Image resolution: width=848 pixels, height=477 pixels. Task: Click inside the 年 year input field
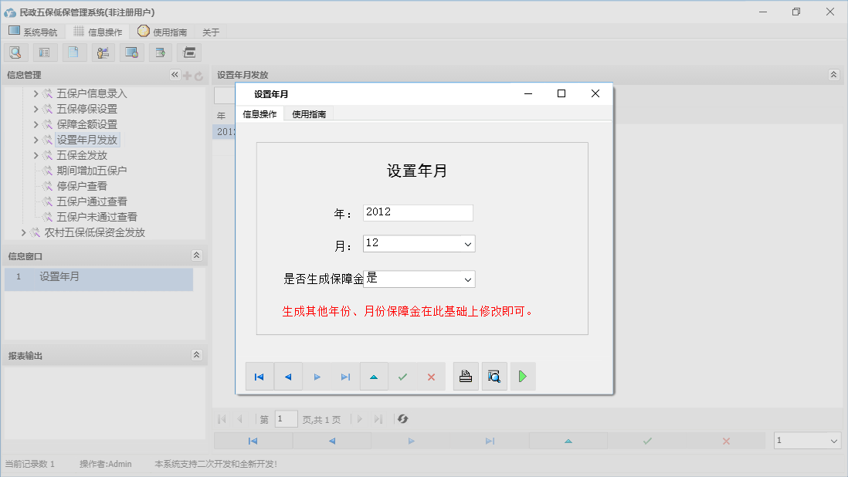(x=418, y=212)
